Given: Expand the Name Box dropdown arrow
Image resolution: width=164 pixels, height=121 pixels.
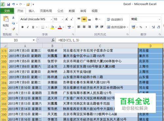Looking at the screenshot, I should point(34,40).
